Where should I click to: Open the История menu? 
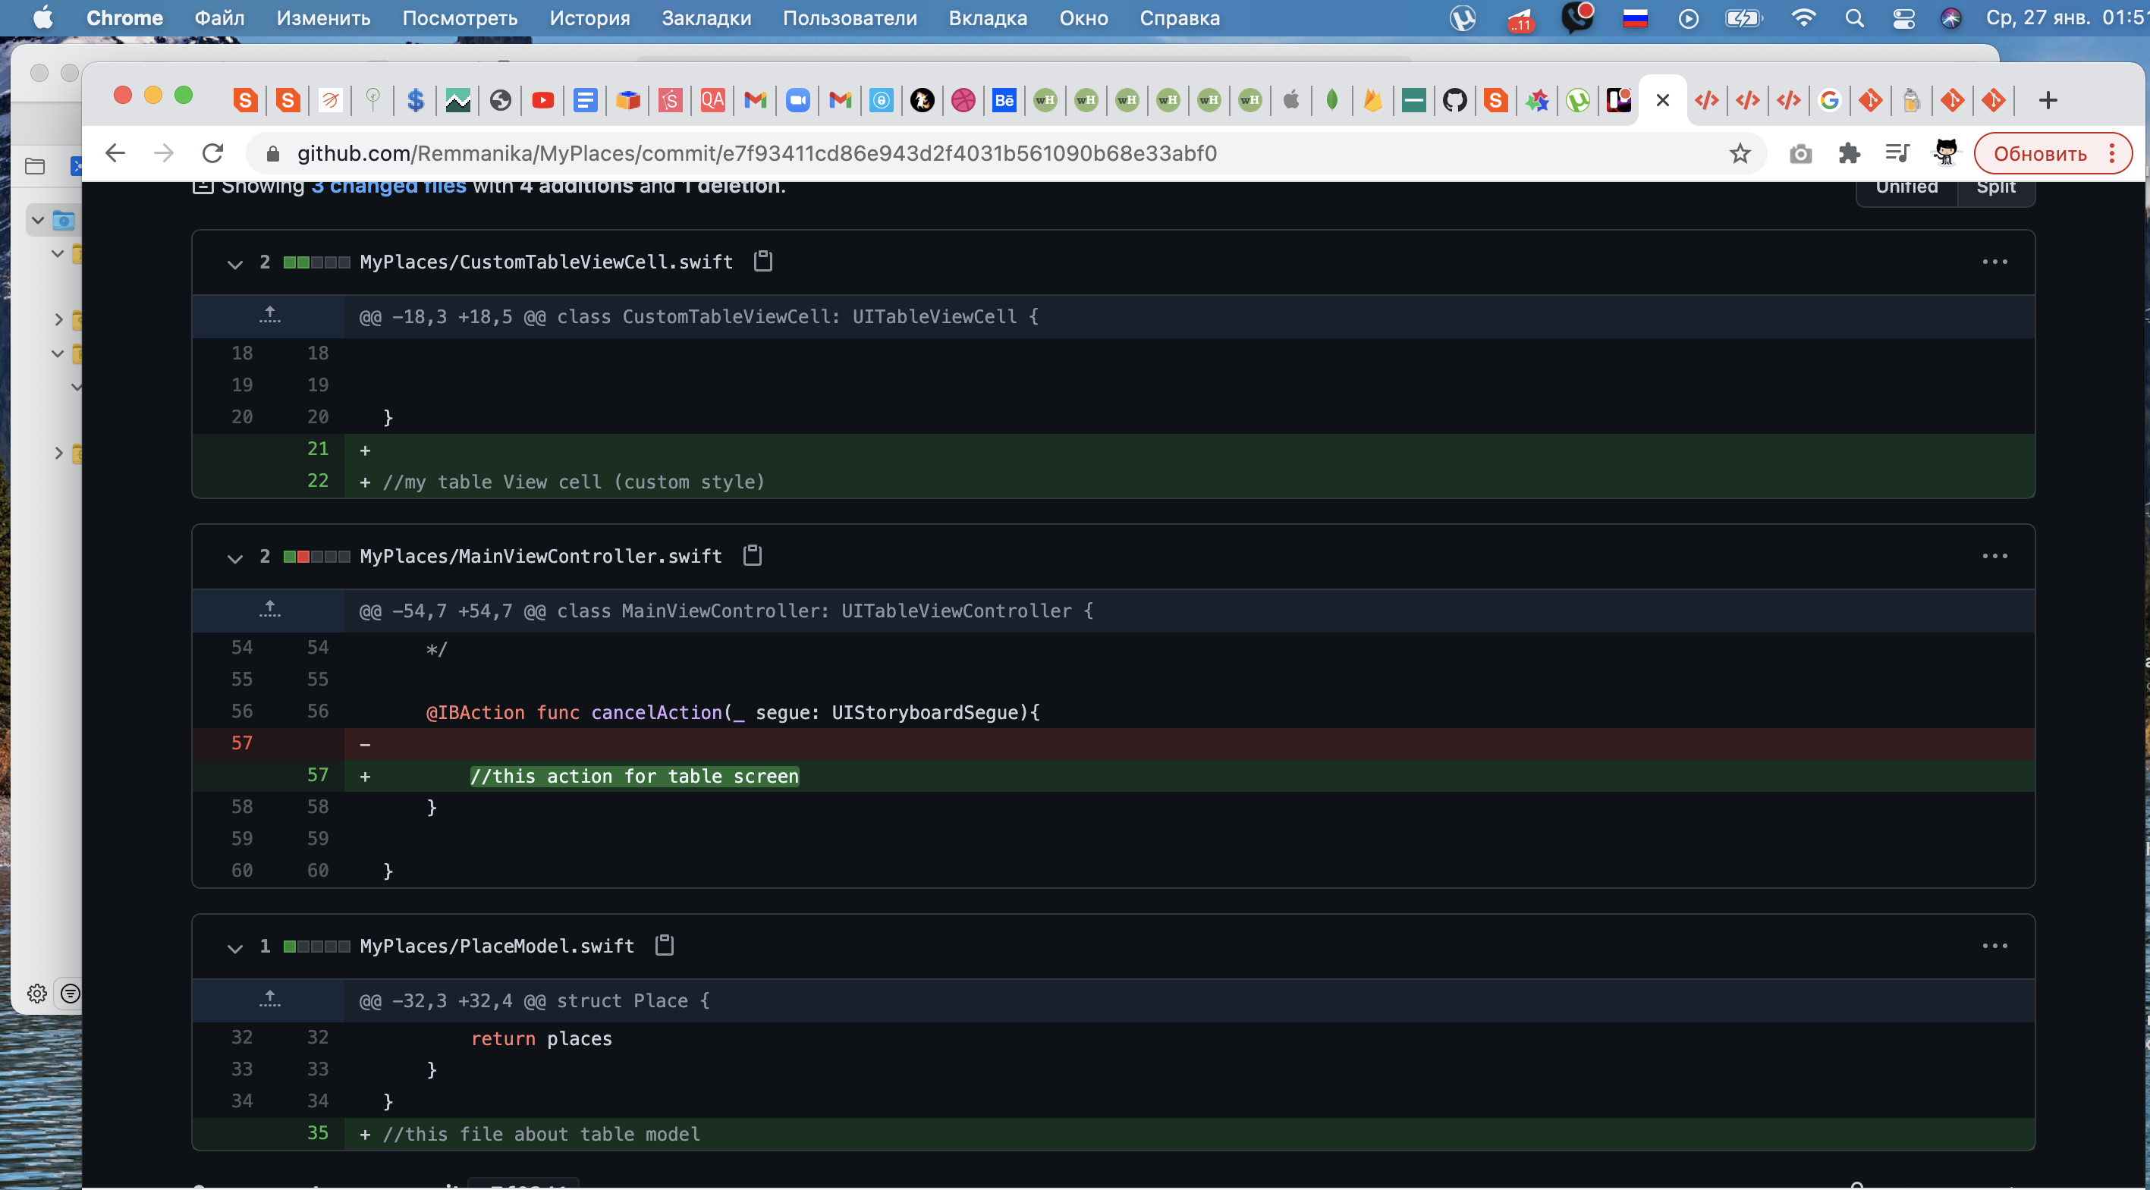click(x=589, y=17)
